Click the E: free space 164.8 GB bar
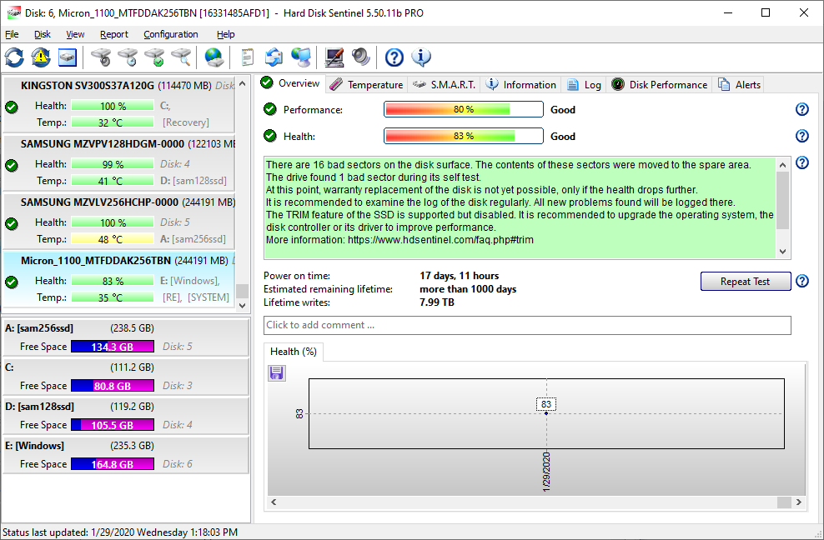Screen dimensions: 824x540 coord(113,464)
